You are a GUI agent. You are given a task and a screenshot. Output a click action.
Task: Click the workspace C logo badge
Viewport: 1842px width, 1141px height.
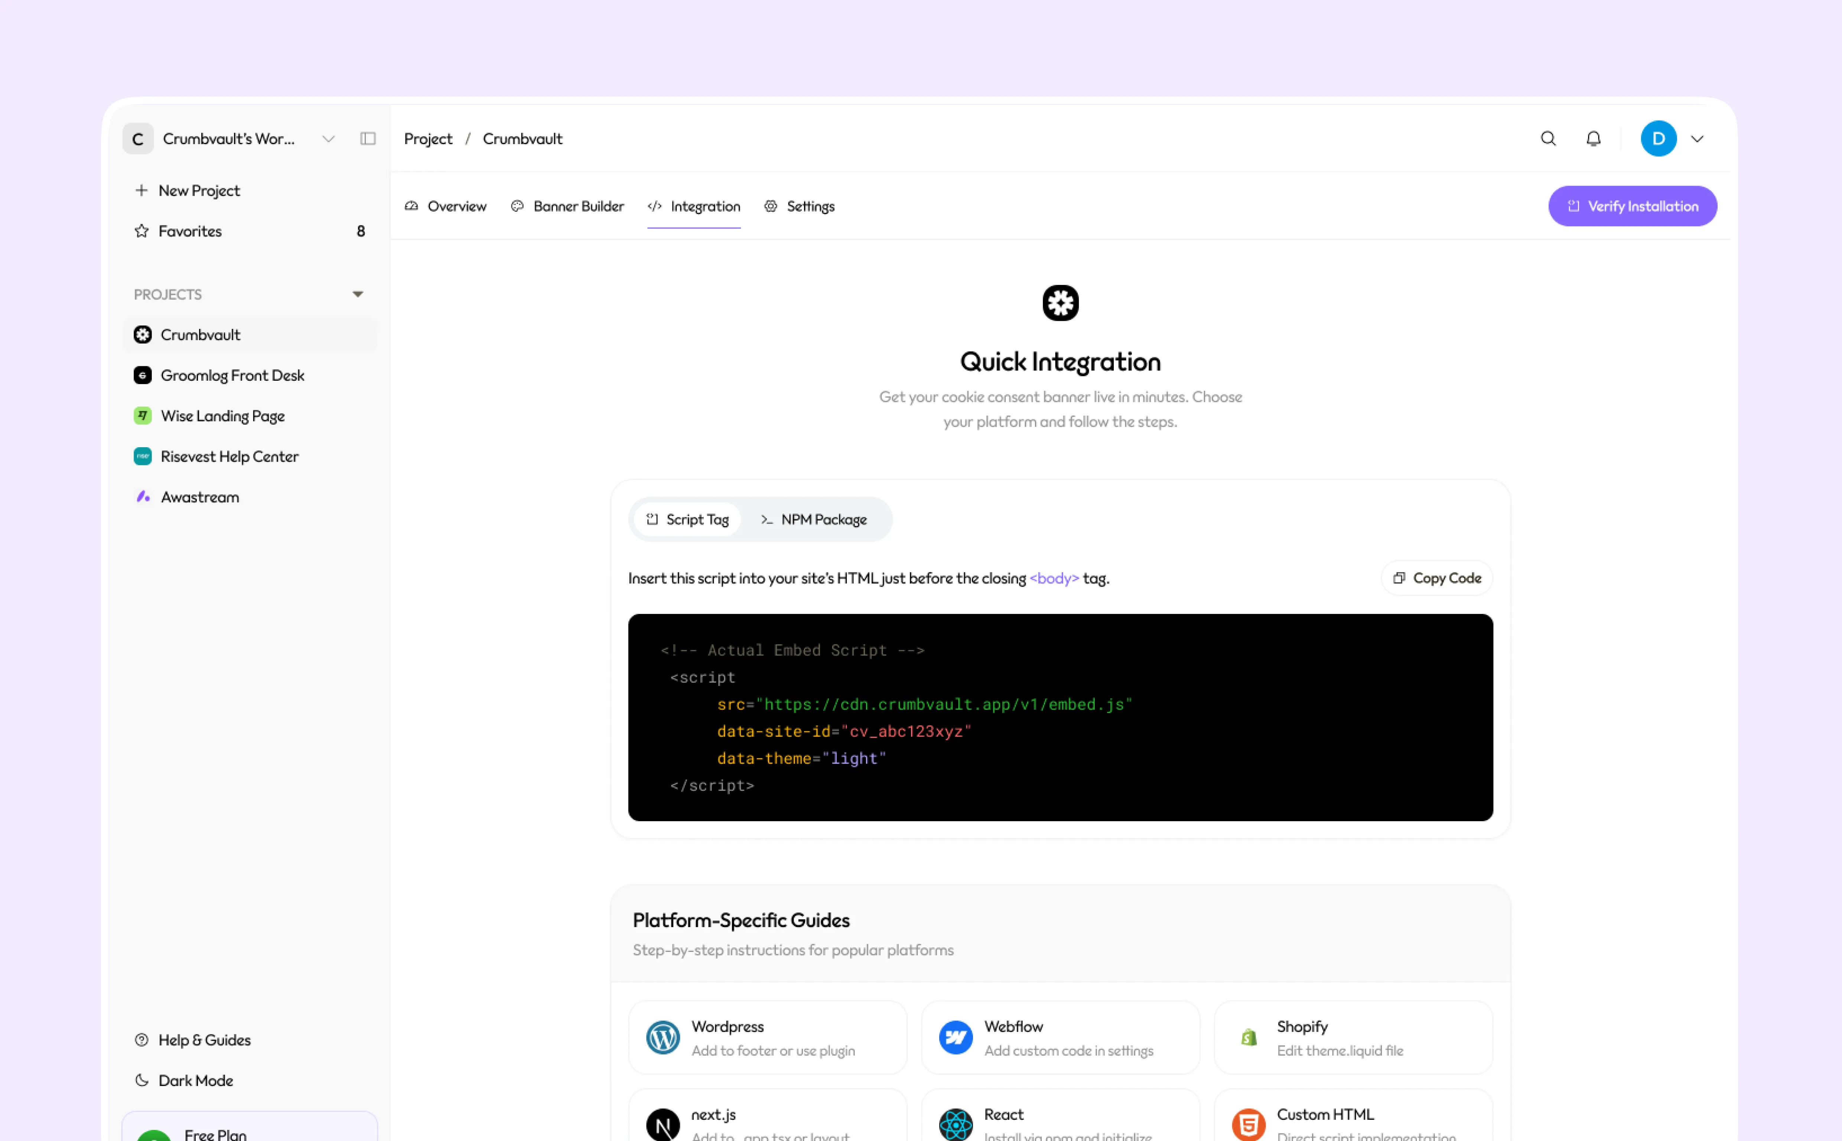point(138,139)
